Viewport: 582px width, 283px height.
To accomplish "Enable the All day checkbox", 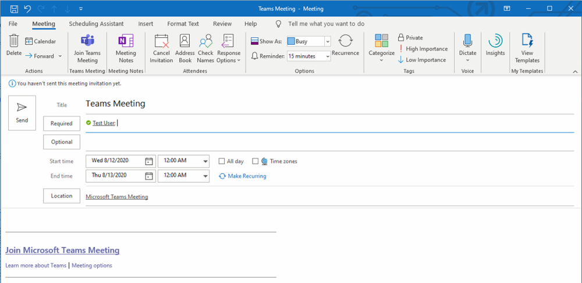I will pos(222,161).
